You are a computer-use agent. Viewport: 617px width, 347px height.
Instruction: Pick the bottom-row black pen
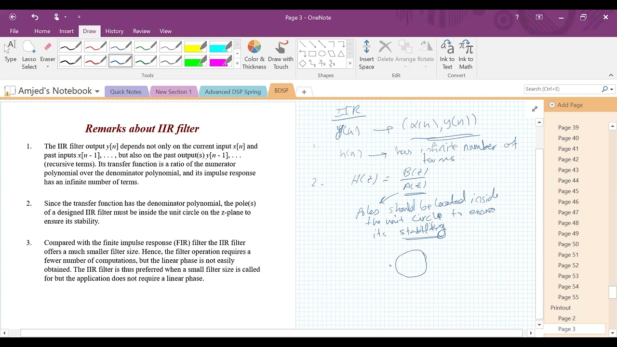(70, 61)
